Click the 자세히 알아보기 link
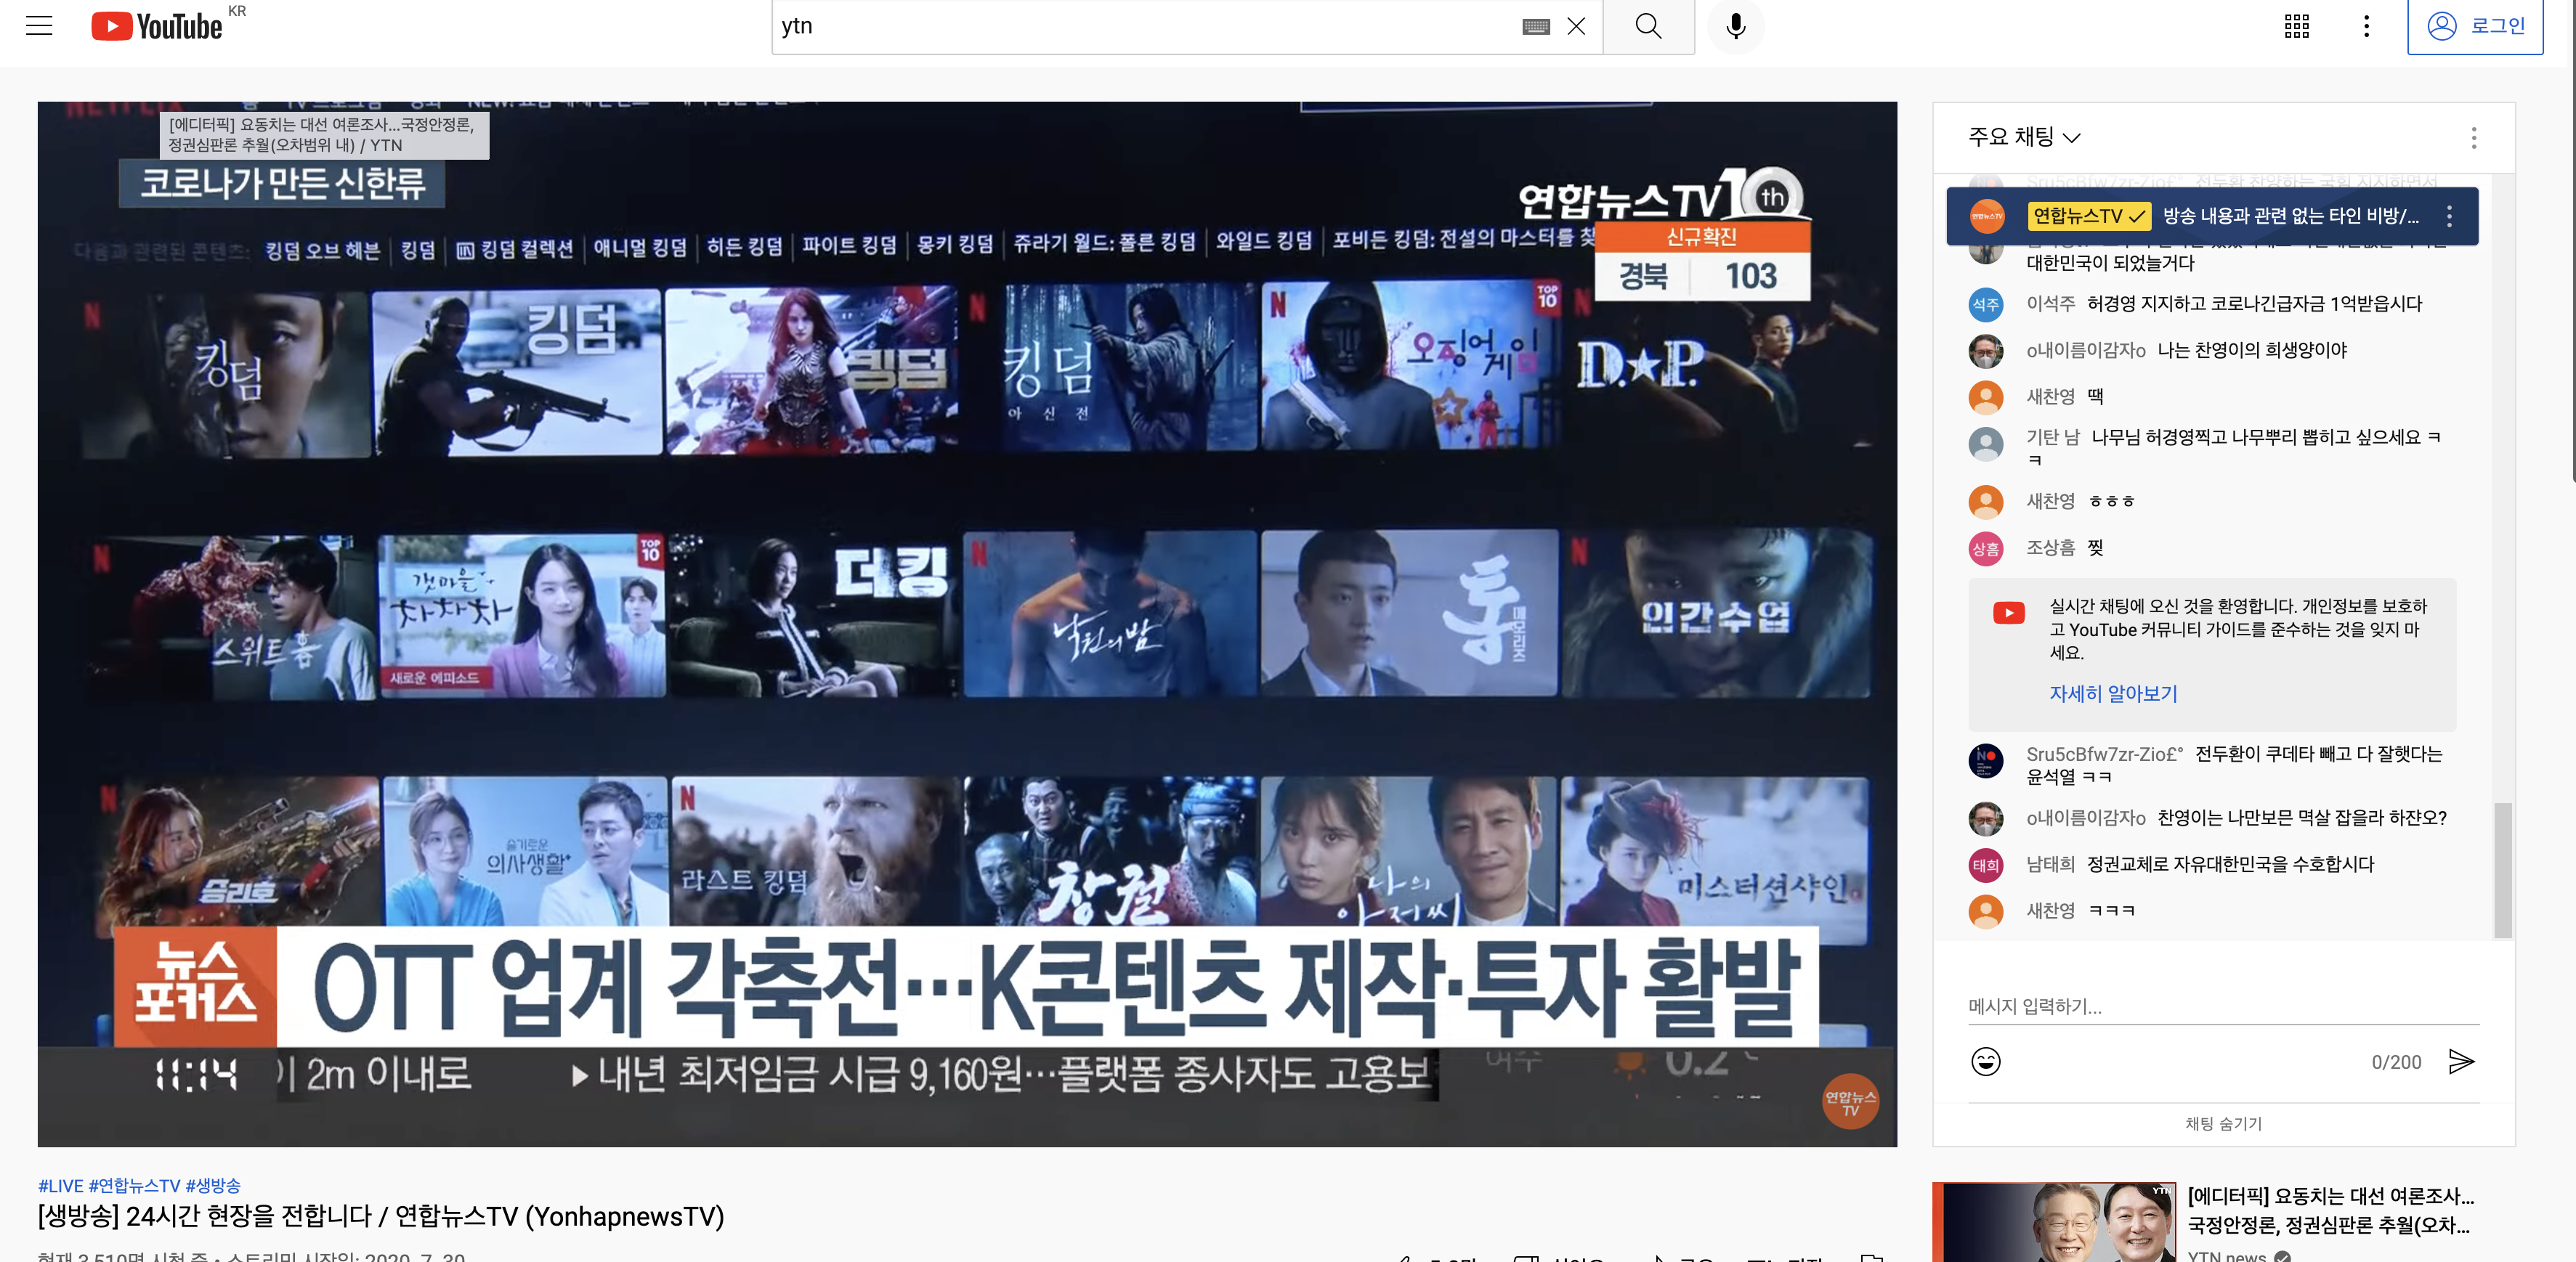The image size is (2576, 1262). click(x=2113, y=693)
